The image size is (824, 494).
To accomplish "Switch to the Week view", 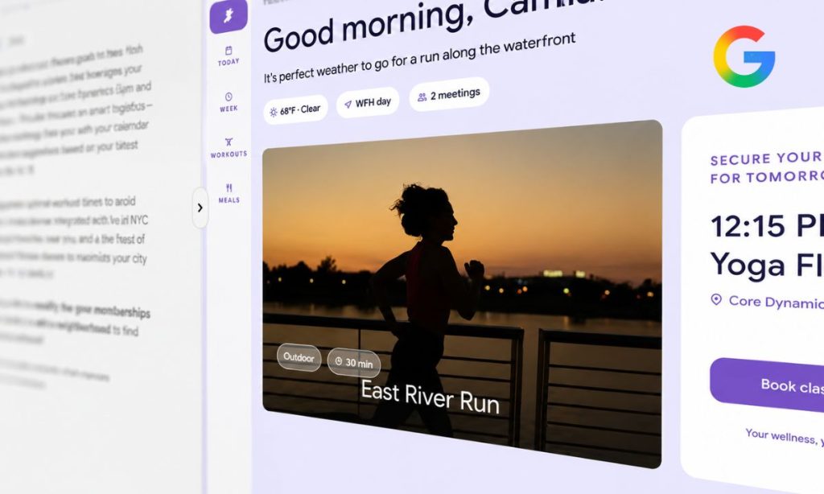I will point(229,102).
